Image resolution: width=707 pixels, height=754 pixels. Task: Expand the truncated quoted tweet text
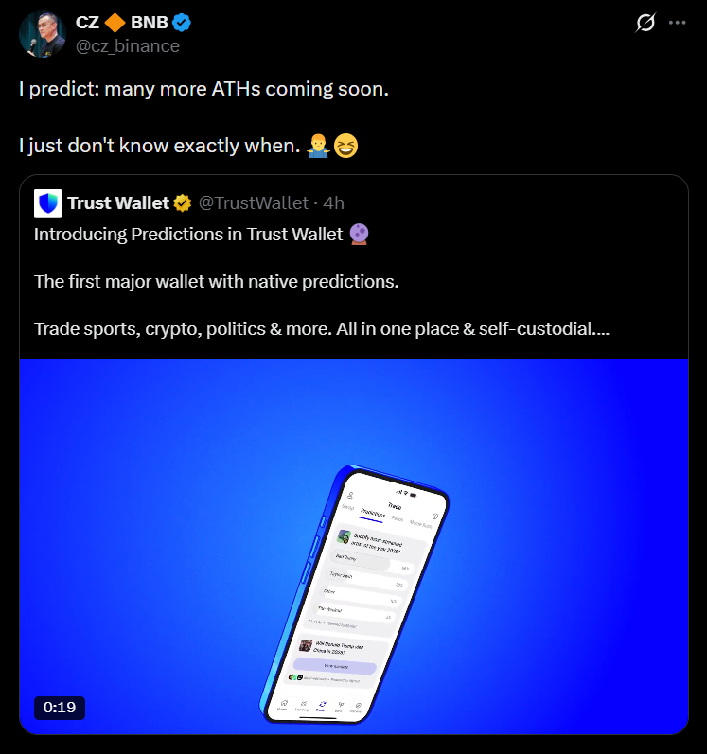[x=602, y=329]
